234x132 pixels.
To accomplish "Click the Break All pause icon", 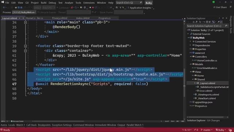I will pyautogui.click(x=90, y=7).
